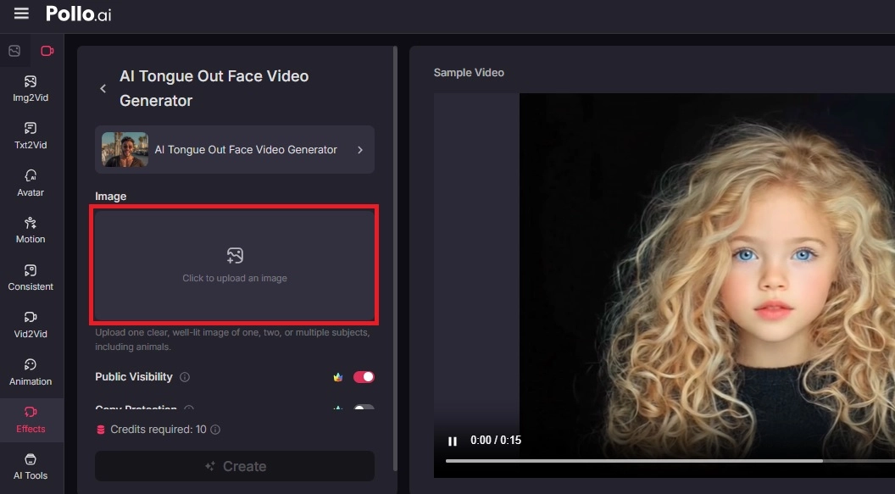Collapse the generator panel with the back chevron

103,88
